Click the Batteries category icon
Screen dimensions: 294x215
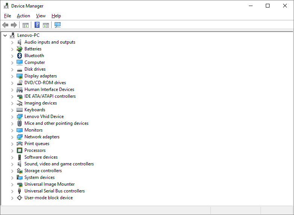(x=19, y=49)
